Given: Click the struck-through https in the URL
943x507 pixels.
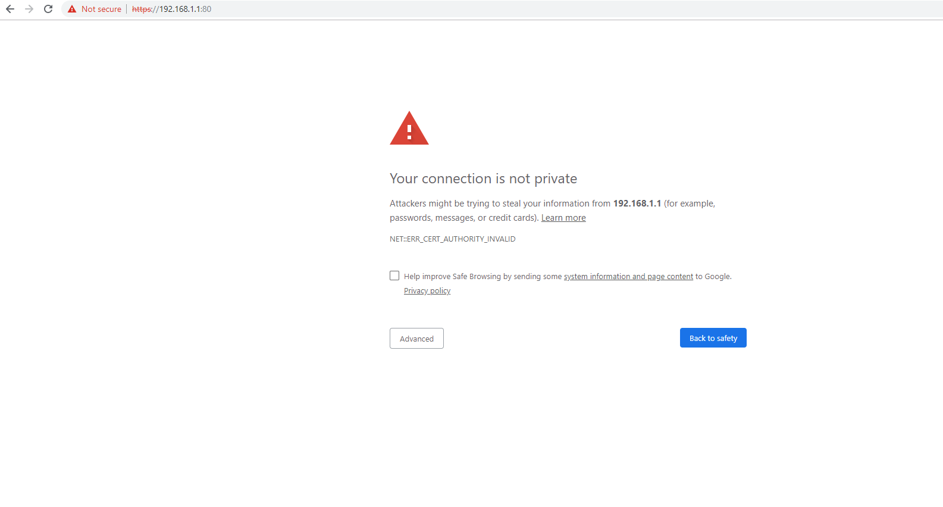Looking at the screenshot, I should [x=142, y=9].
